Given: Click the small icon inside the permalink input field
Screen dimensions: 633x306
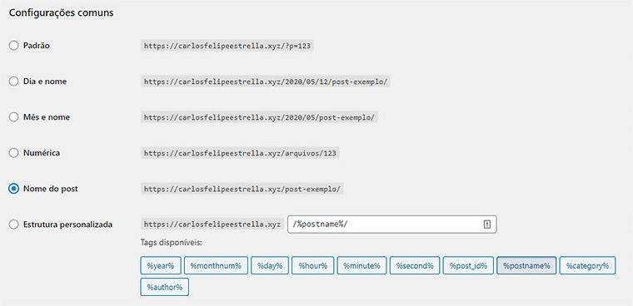Looking at the screenshot, I should pos(487,225).
